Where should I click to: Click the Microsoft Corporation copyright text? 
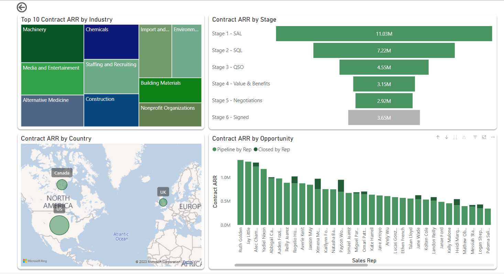[x=159, y=262]
